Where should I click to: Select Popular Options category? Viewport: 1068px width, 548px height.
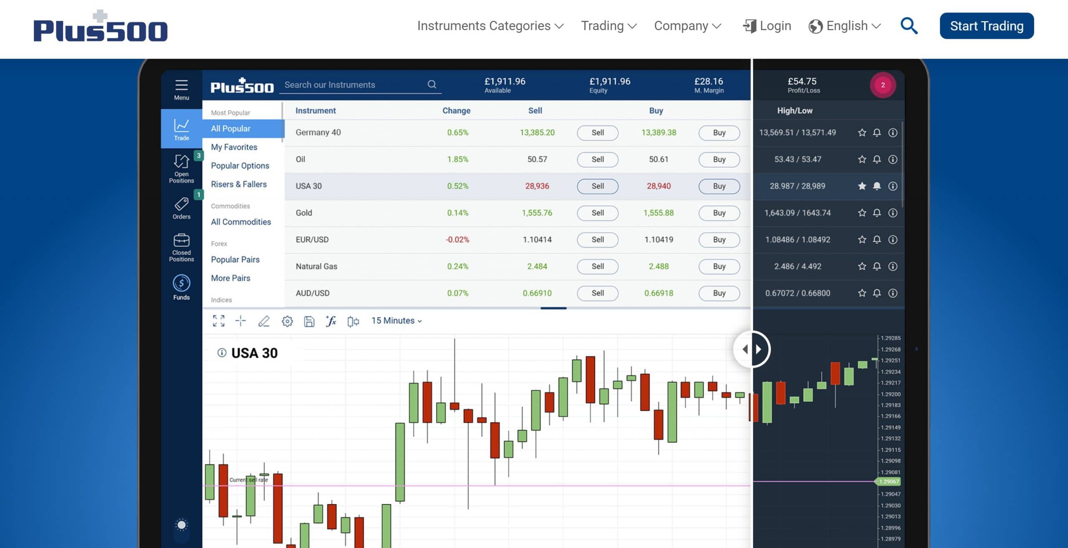coord(240,165)
